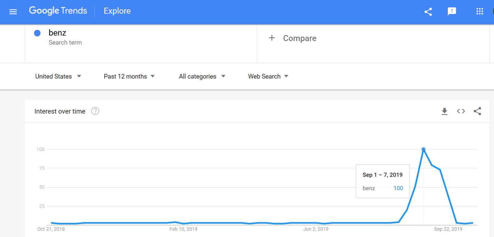Expand the All categories dropdown

click(x=202, y=76)
